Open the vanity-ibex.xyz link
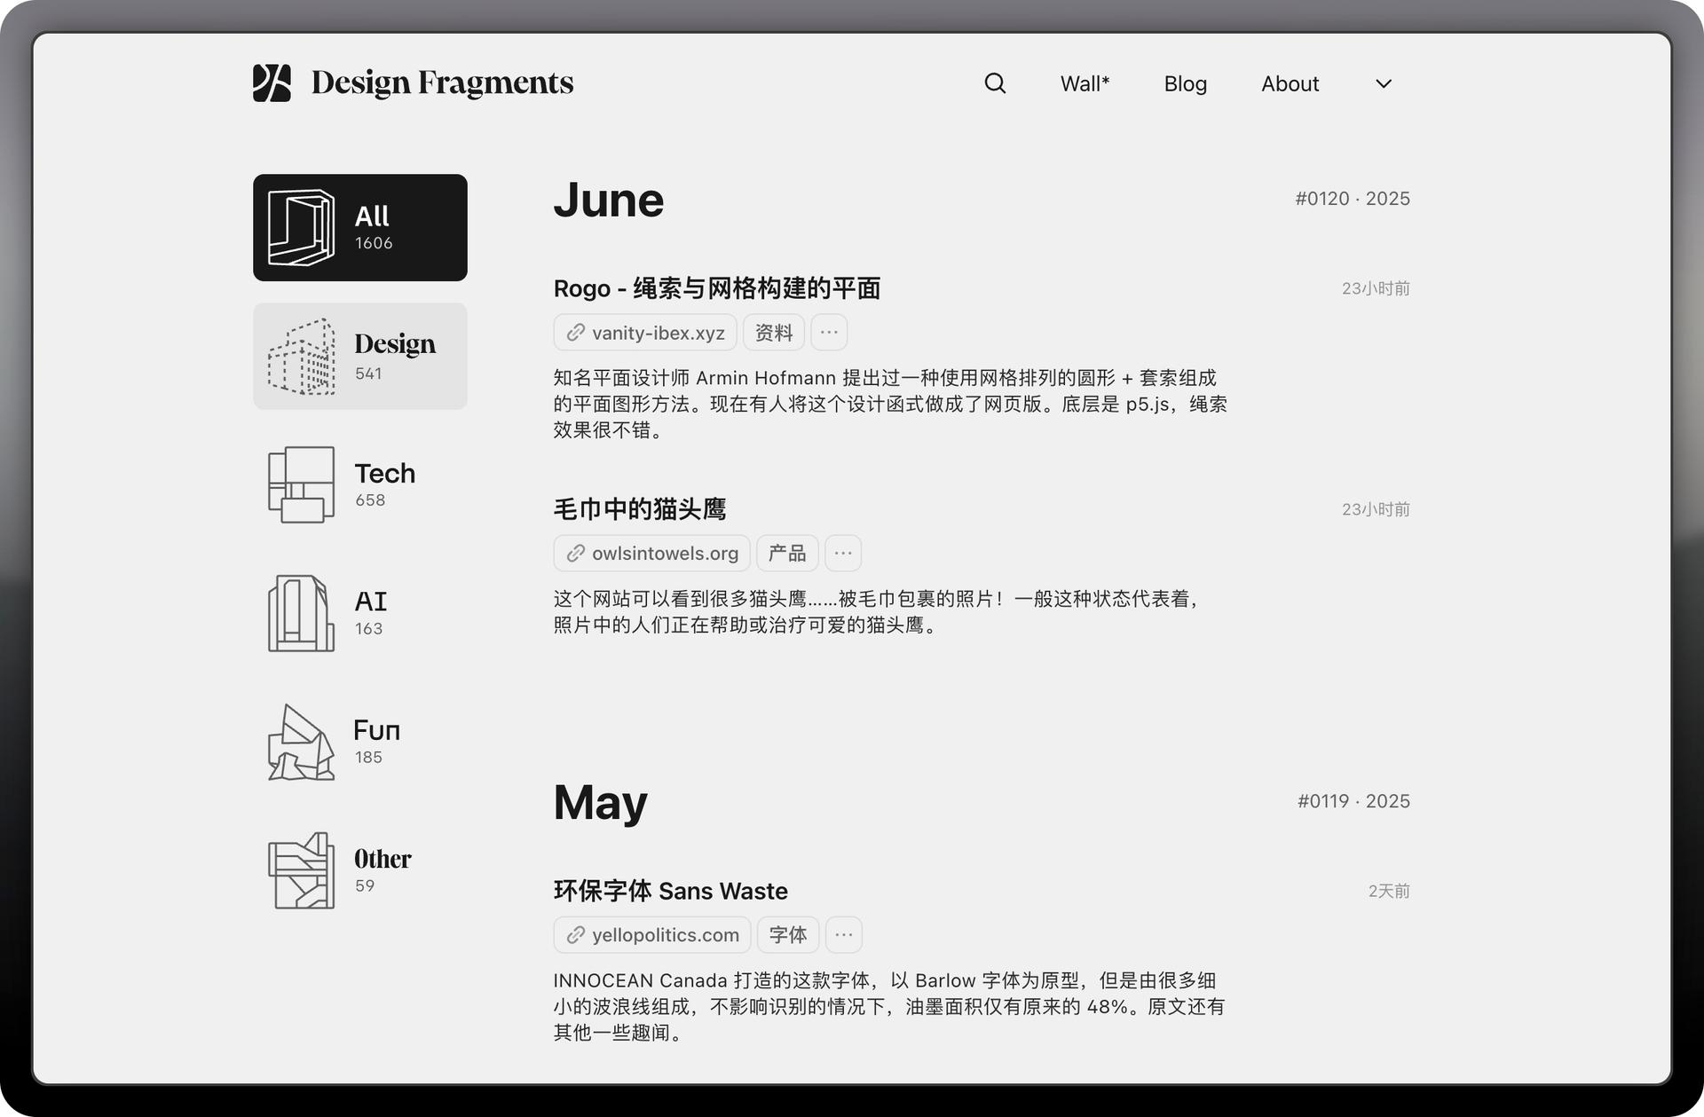Image resolution: width=1704 pixels, height=1117 pixels. [x=645, y=333]
